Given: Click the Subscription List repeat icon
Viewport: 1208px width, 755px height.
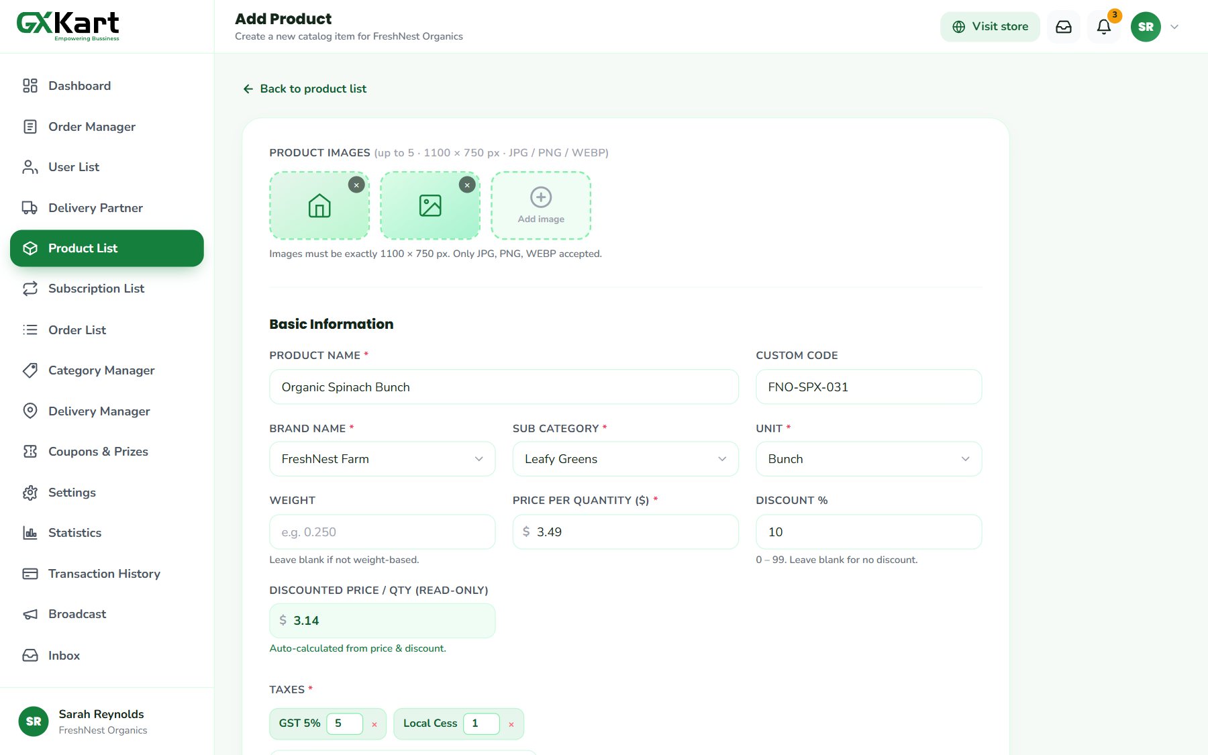Looking at the screenshot, I should (x=30, y=289).
